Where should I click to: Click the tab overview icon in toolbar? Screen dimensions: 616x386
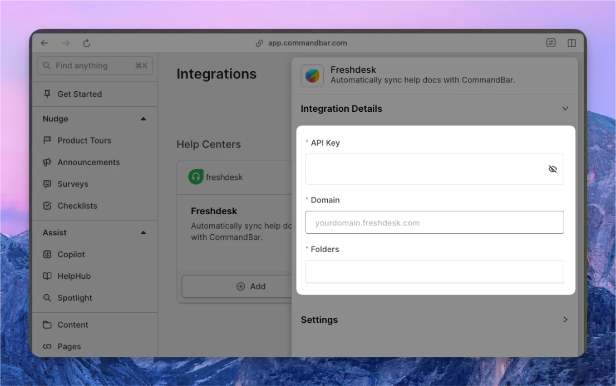click(x=551, y=43)
